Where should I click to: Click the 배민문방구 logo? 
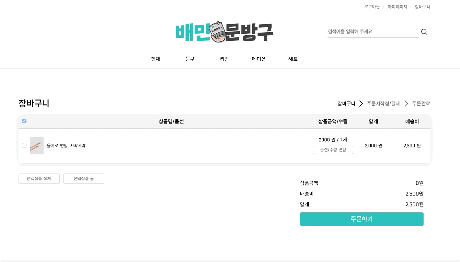pyautogui.click(x=224, y=32)
